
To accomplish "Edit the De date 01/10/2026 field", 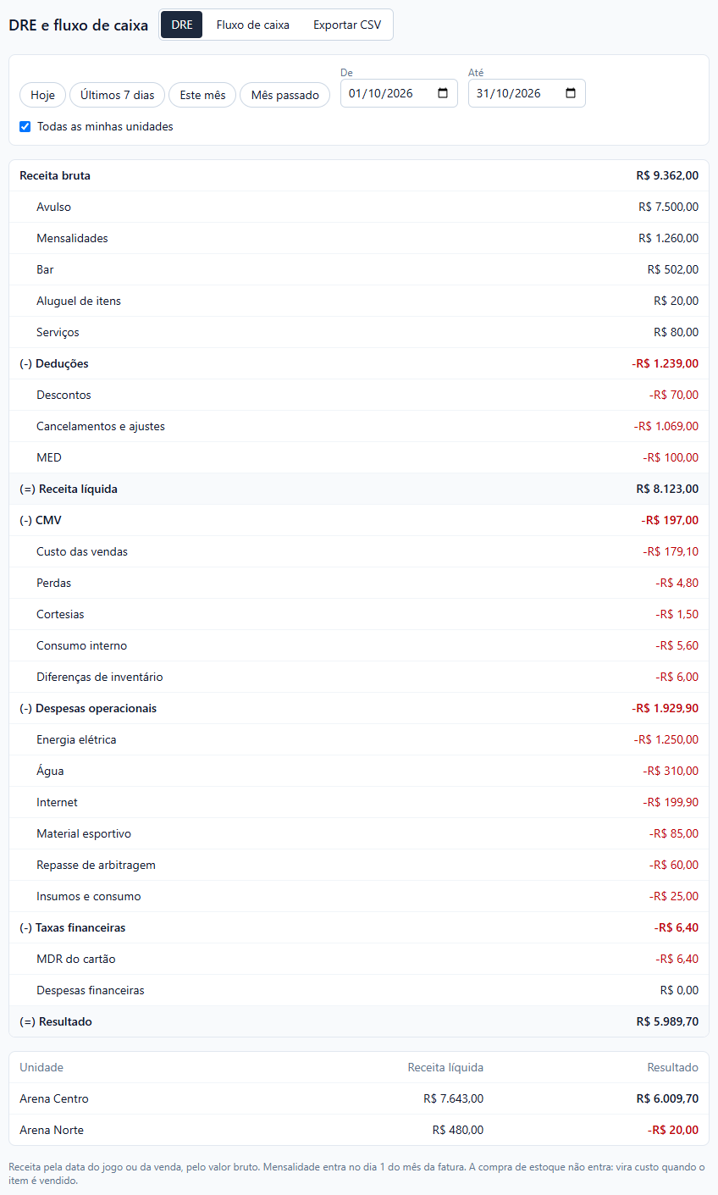I will (399, 93).
